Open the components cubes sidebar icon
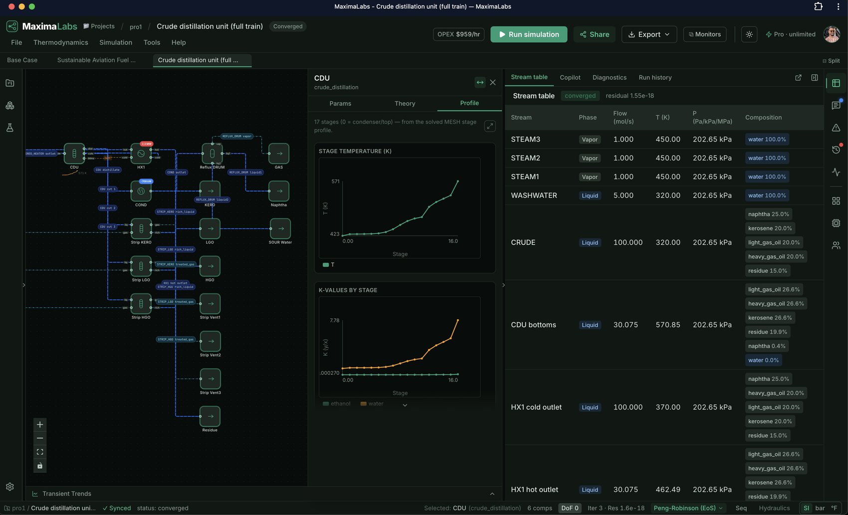Image resolution: width=848 pixels, height=515 pixels. click(x=9, y=106)
